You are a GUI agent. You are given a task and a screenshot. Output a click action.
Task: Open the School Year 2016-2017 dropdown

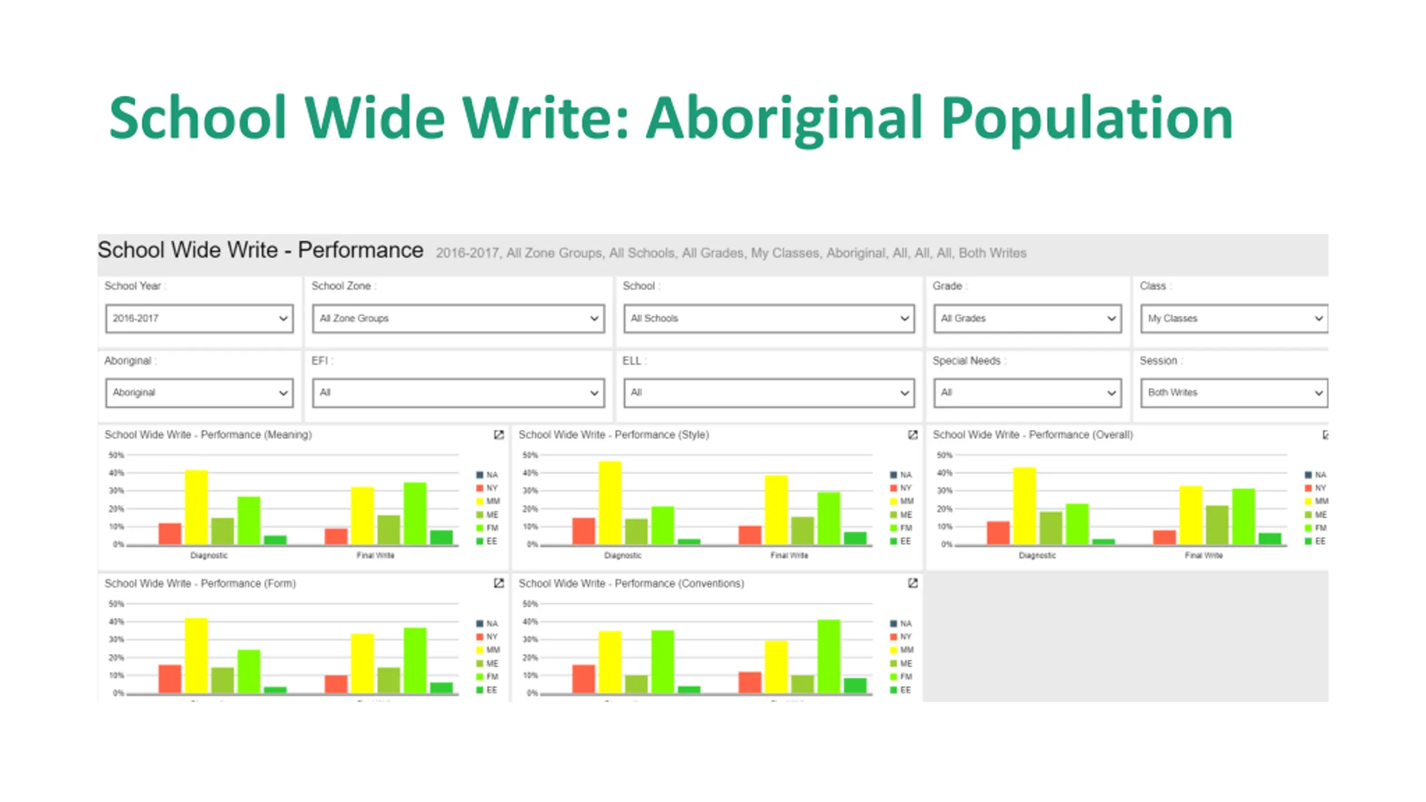click(x=199, y=319)
